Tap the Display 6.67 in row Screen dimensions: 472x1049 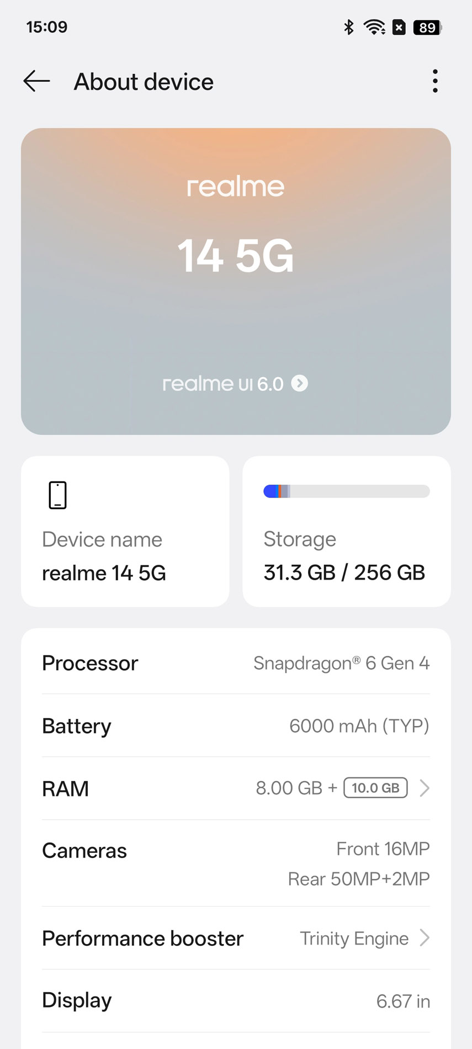pos(236,1000)
